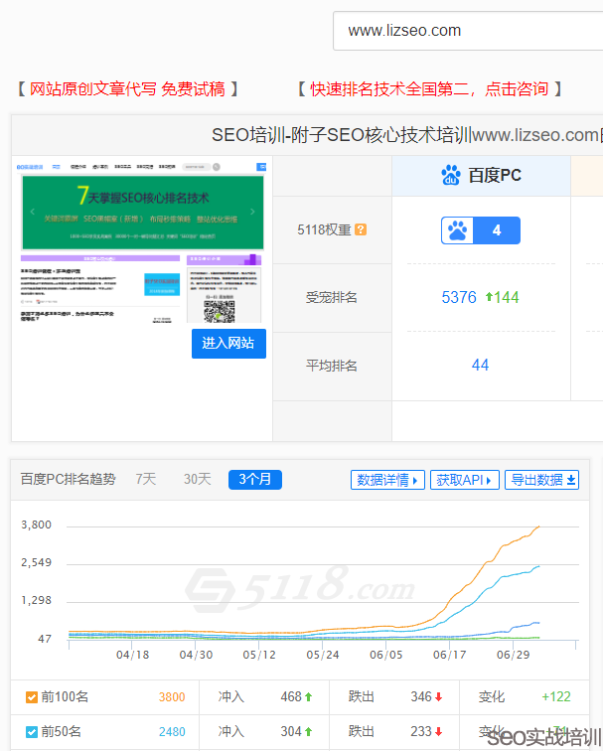Click the www.lizseo.com search input field

tap(468, 31)
